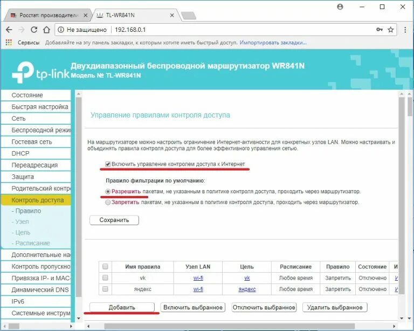The height and width of the screenshot is (331, 414).
Task: Open Системные инструменты menu item
Action: tap(36, 313)
